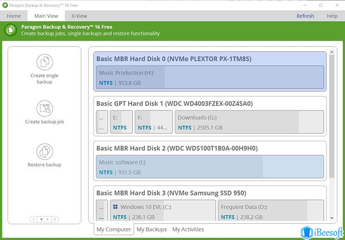Select the E: NTFS partition

tap(121, 122)
